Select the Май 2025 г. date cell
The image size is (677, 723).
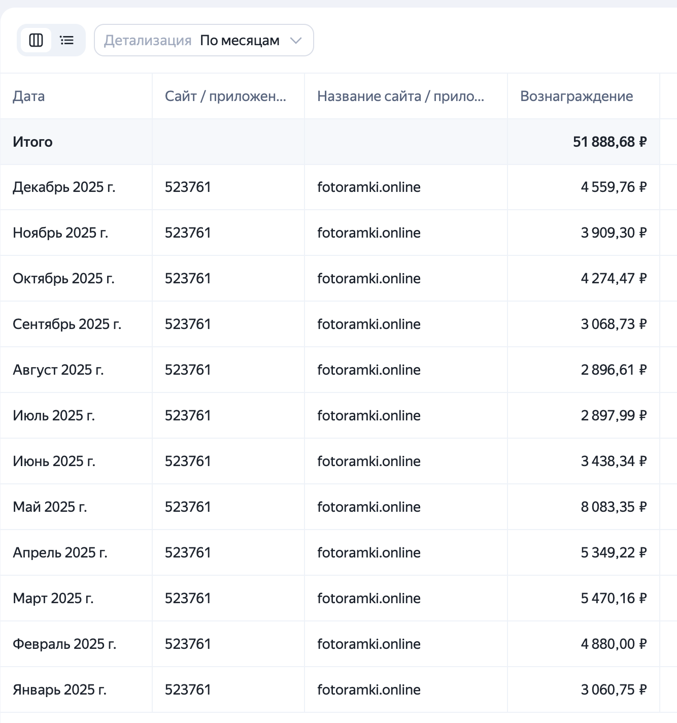click(x=50, y=507)
